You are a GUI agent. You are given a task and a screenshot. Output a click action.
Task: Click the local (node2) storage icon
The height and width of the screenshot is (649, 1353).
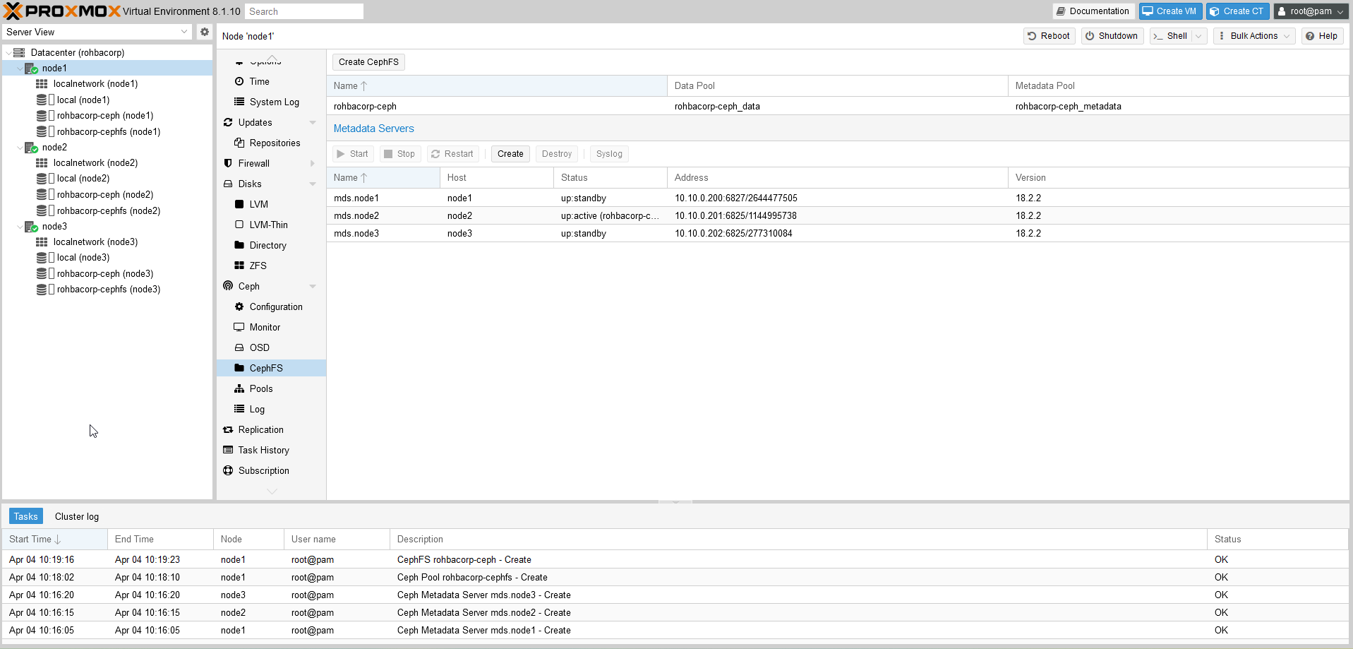point(42,179)
